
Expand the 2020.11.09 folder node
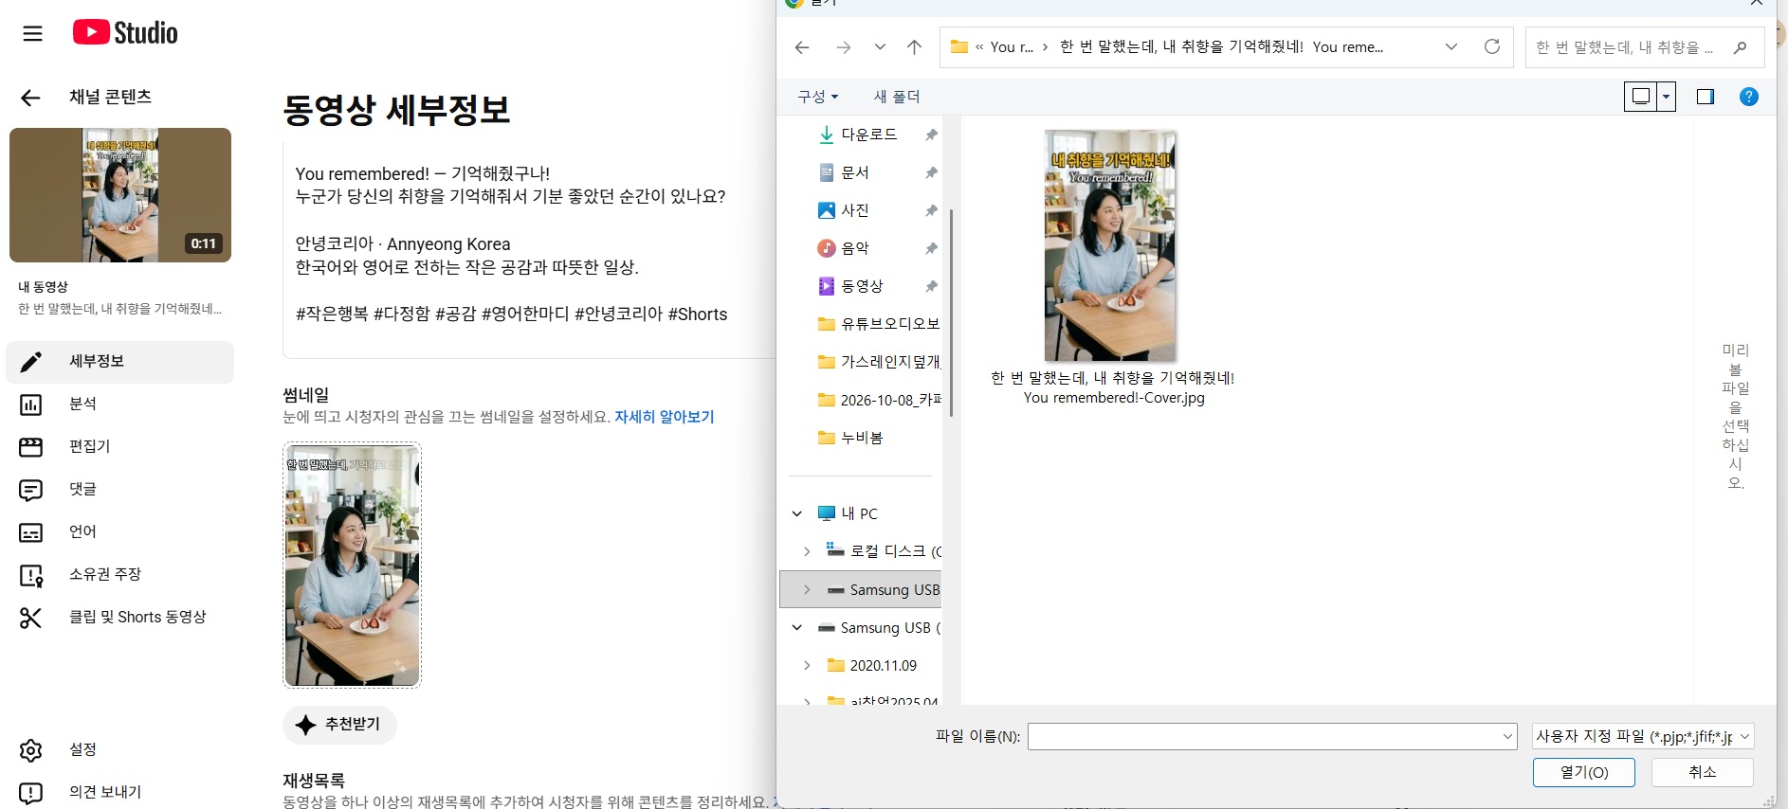807,665
